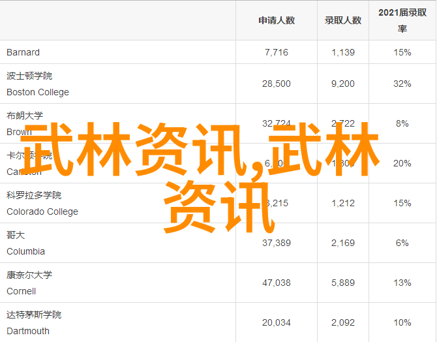Click the 录取人数 column header

pyautogui.click(x=343, y=20)
